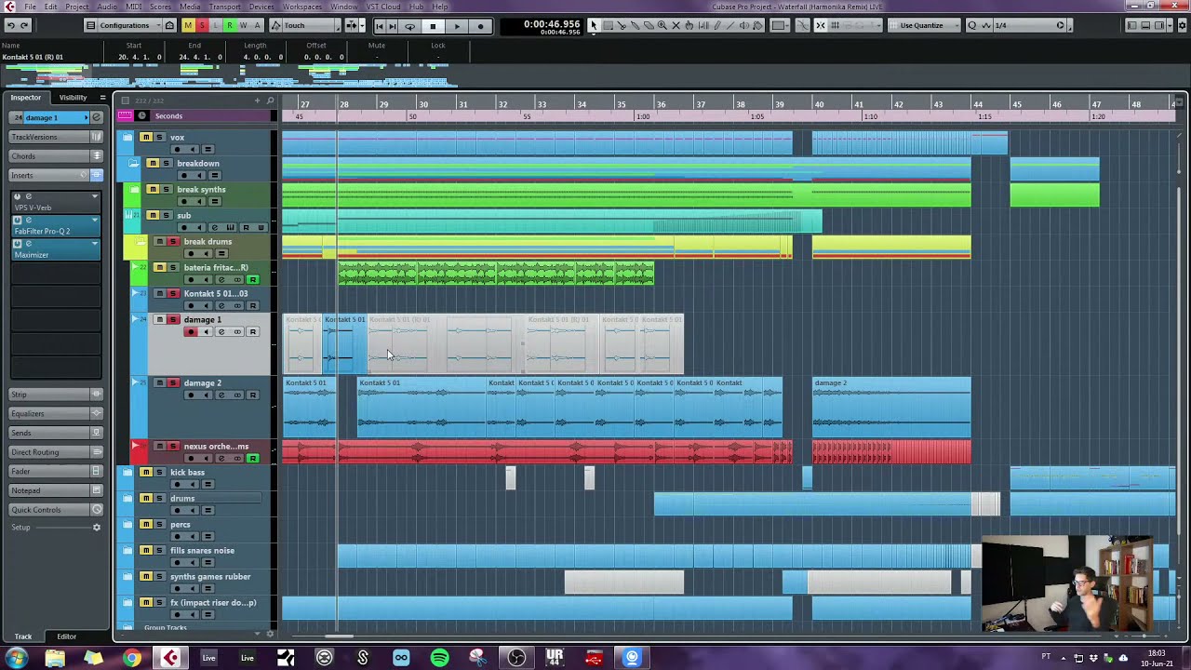Click the track list search magnifier icon

click(x=270, y=100)
